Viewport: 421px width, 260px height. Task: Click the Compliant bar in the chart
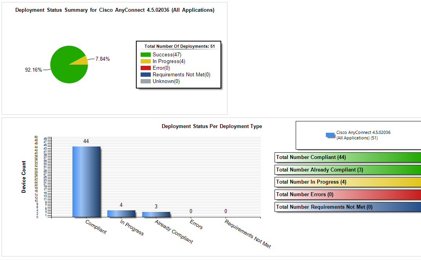87,182
